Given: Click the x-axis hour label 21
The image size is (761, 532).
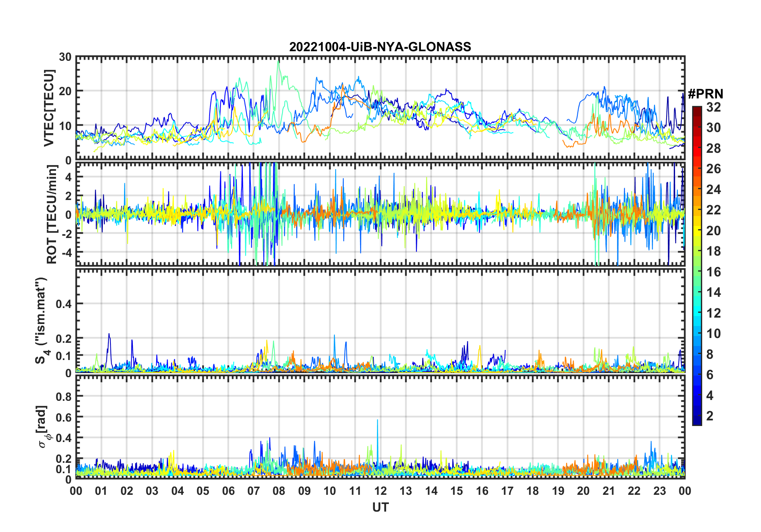Looking at the screenshot, I should [609, 491].
